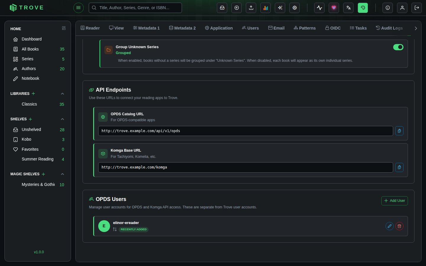Click the search field for title or author
426x266 pixels.
(135, 8)
